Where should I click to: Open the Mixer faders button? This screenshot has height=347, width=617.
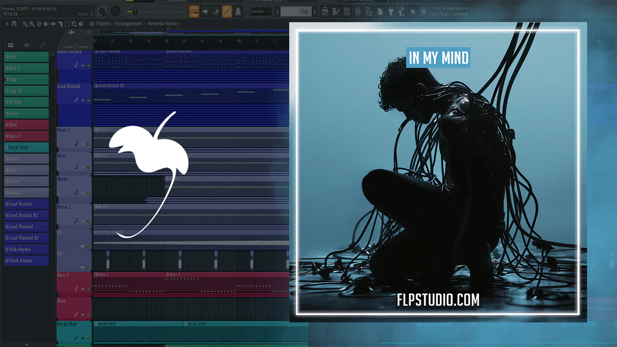(358, 12)
